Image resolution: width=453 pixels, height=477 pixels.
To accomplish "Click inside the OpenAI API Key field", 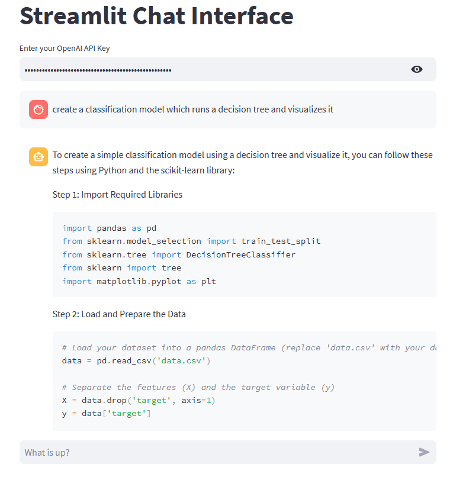I will 178,69.
